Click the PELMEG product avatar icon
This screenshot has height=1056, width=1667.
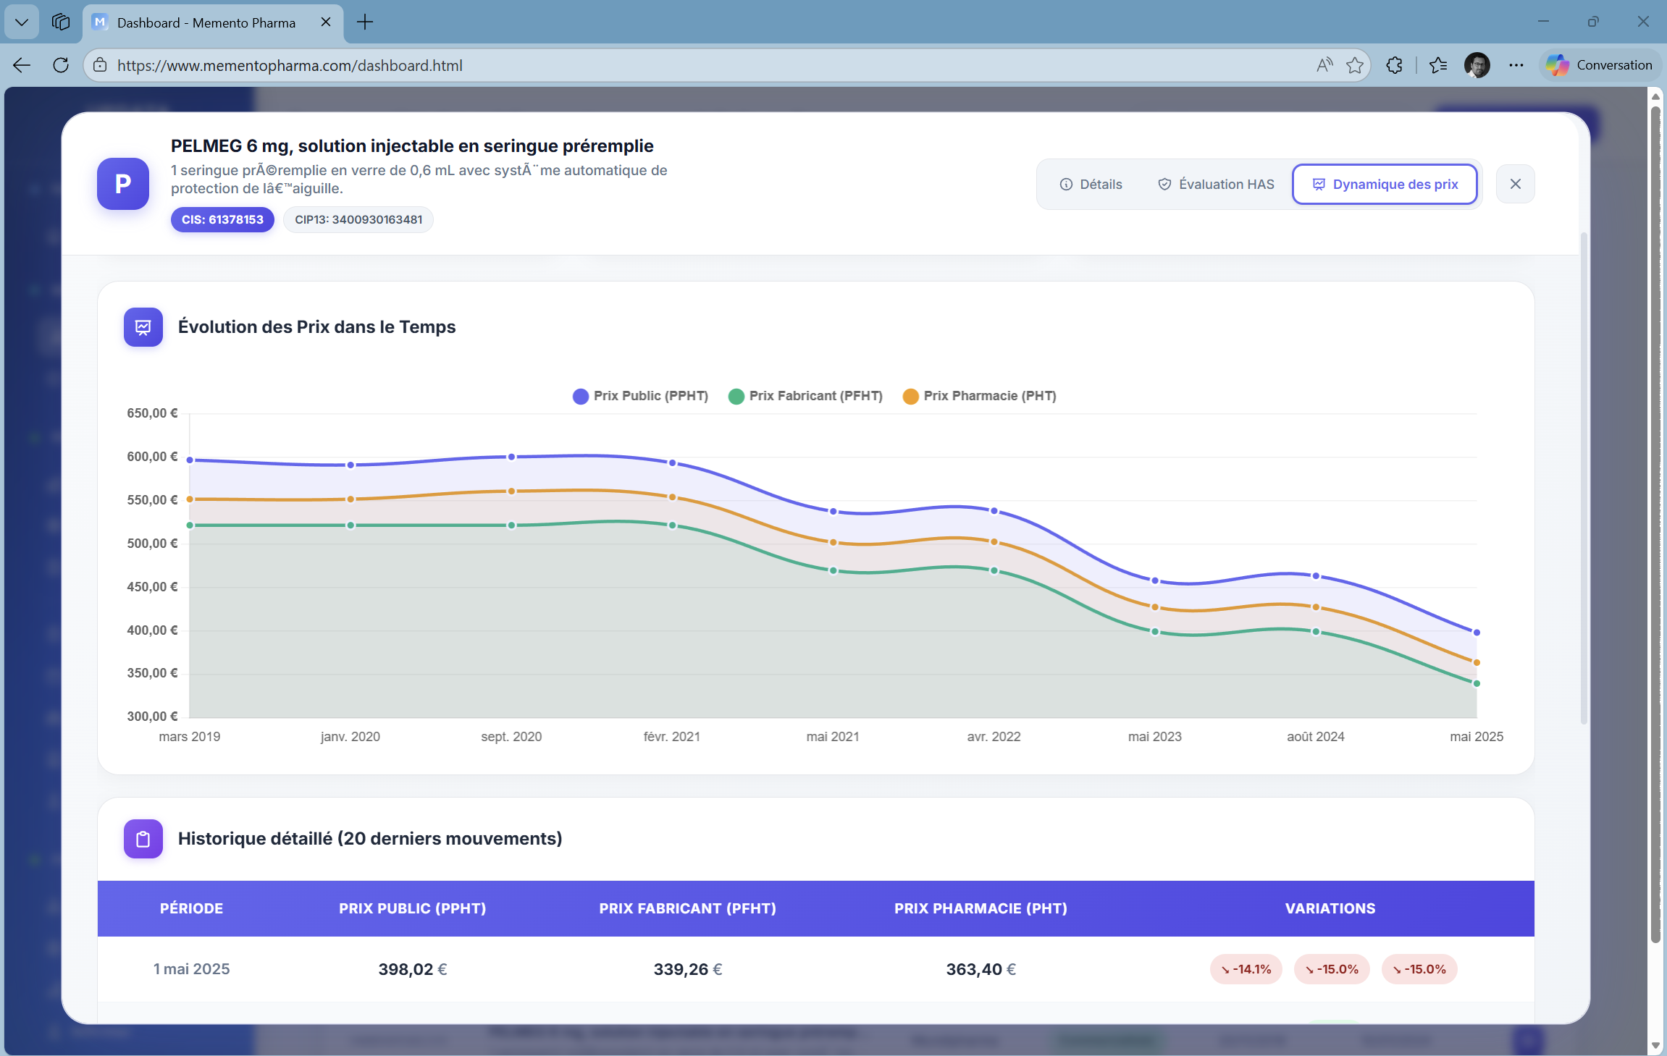point(122,184)
